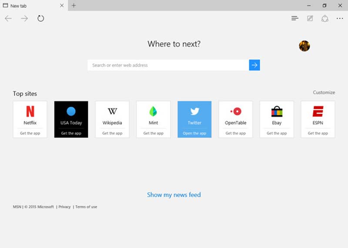Screen dimensions: 348x248
Task: Open the Share icon in toolbar
Action: [325, 18]
